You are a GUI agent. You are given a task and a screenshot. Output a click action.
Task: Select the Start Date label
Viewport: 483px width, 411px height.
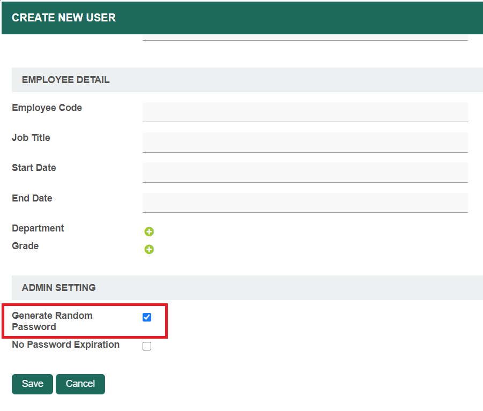pyautogui.click(x=34, y=168)
